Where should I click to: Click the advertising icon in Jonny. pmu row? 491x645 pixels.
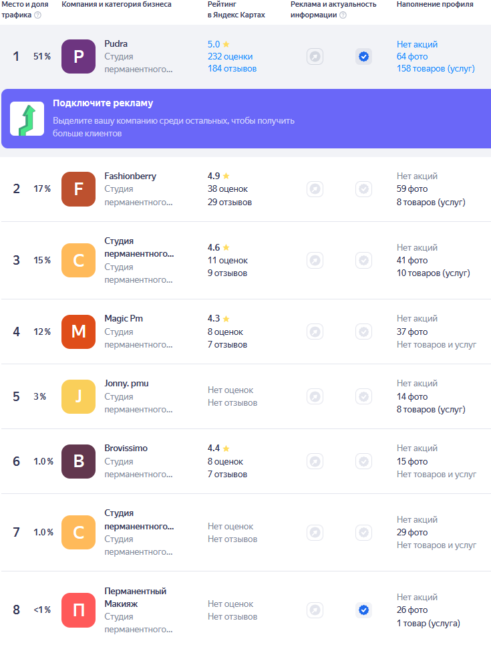315,396
